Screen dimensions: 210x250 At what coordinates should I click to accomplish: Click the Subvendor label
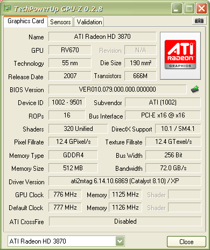108,103
